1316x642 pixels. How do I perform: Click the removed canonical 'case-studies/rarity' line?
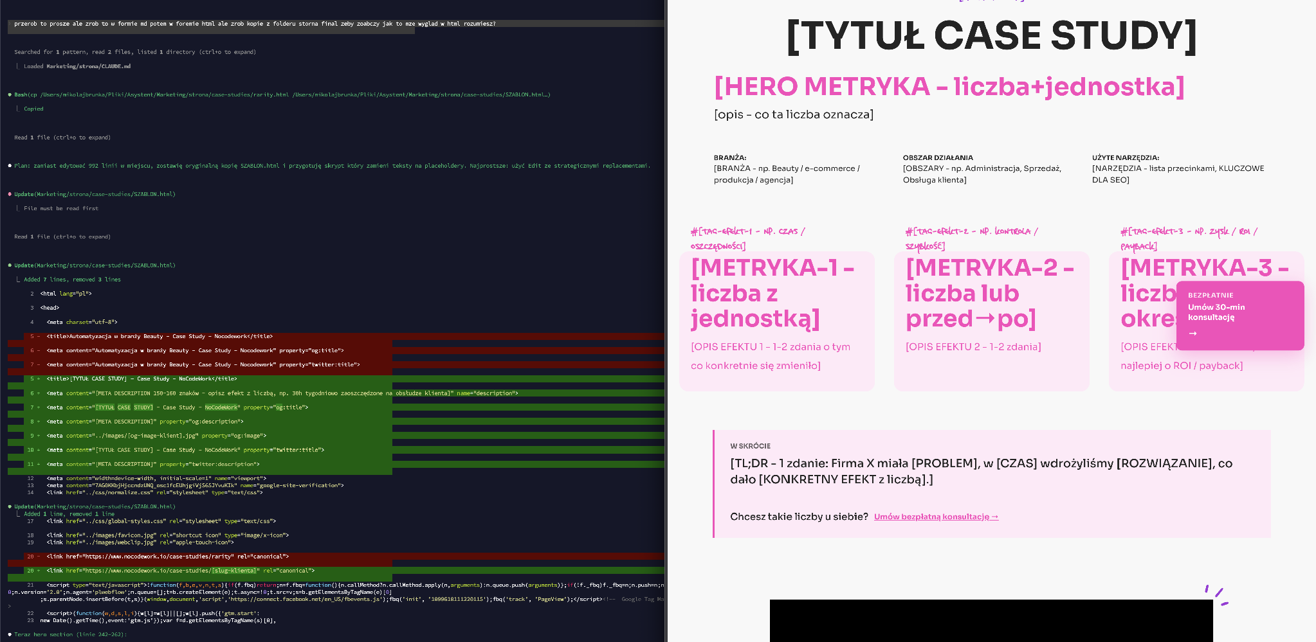point(167,557)
